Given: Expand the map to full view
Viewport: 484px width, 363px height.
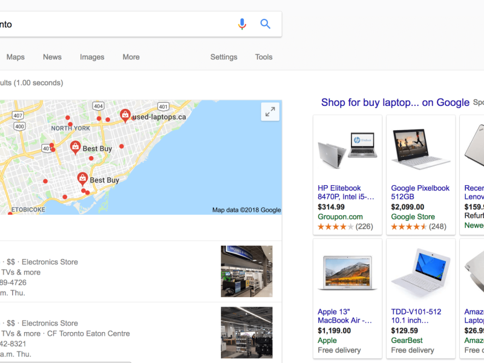Looking at the screenshot, I should click(270, 111).
